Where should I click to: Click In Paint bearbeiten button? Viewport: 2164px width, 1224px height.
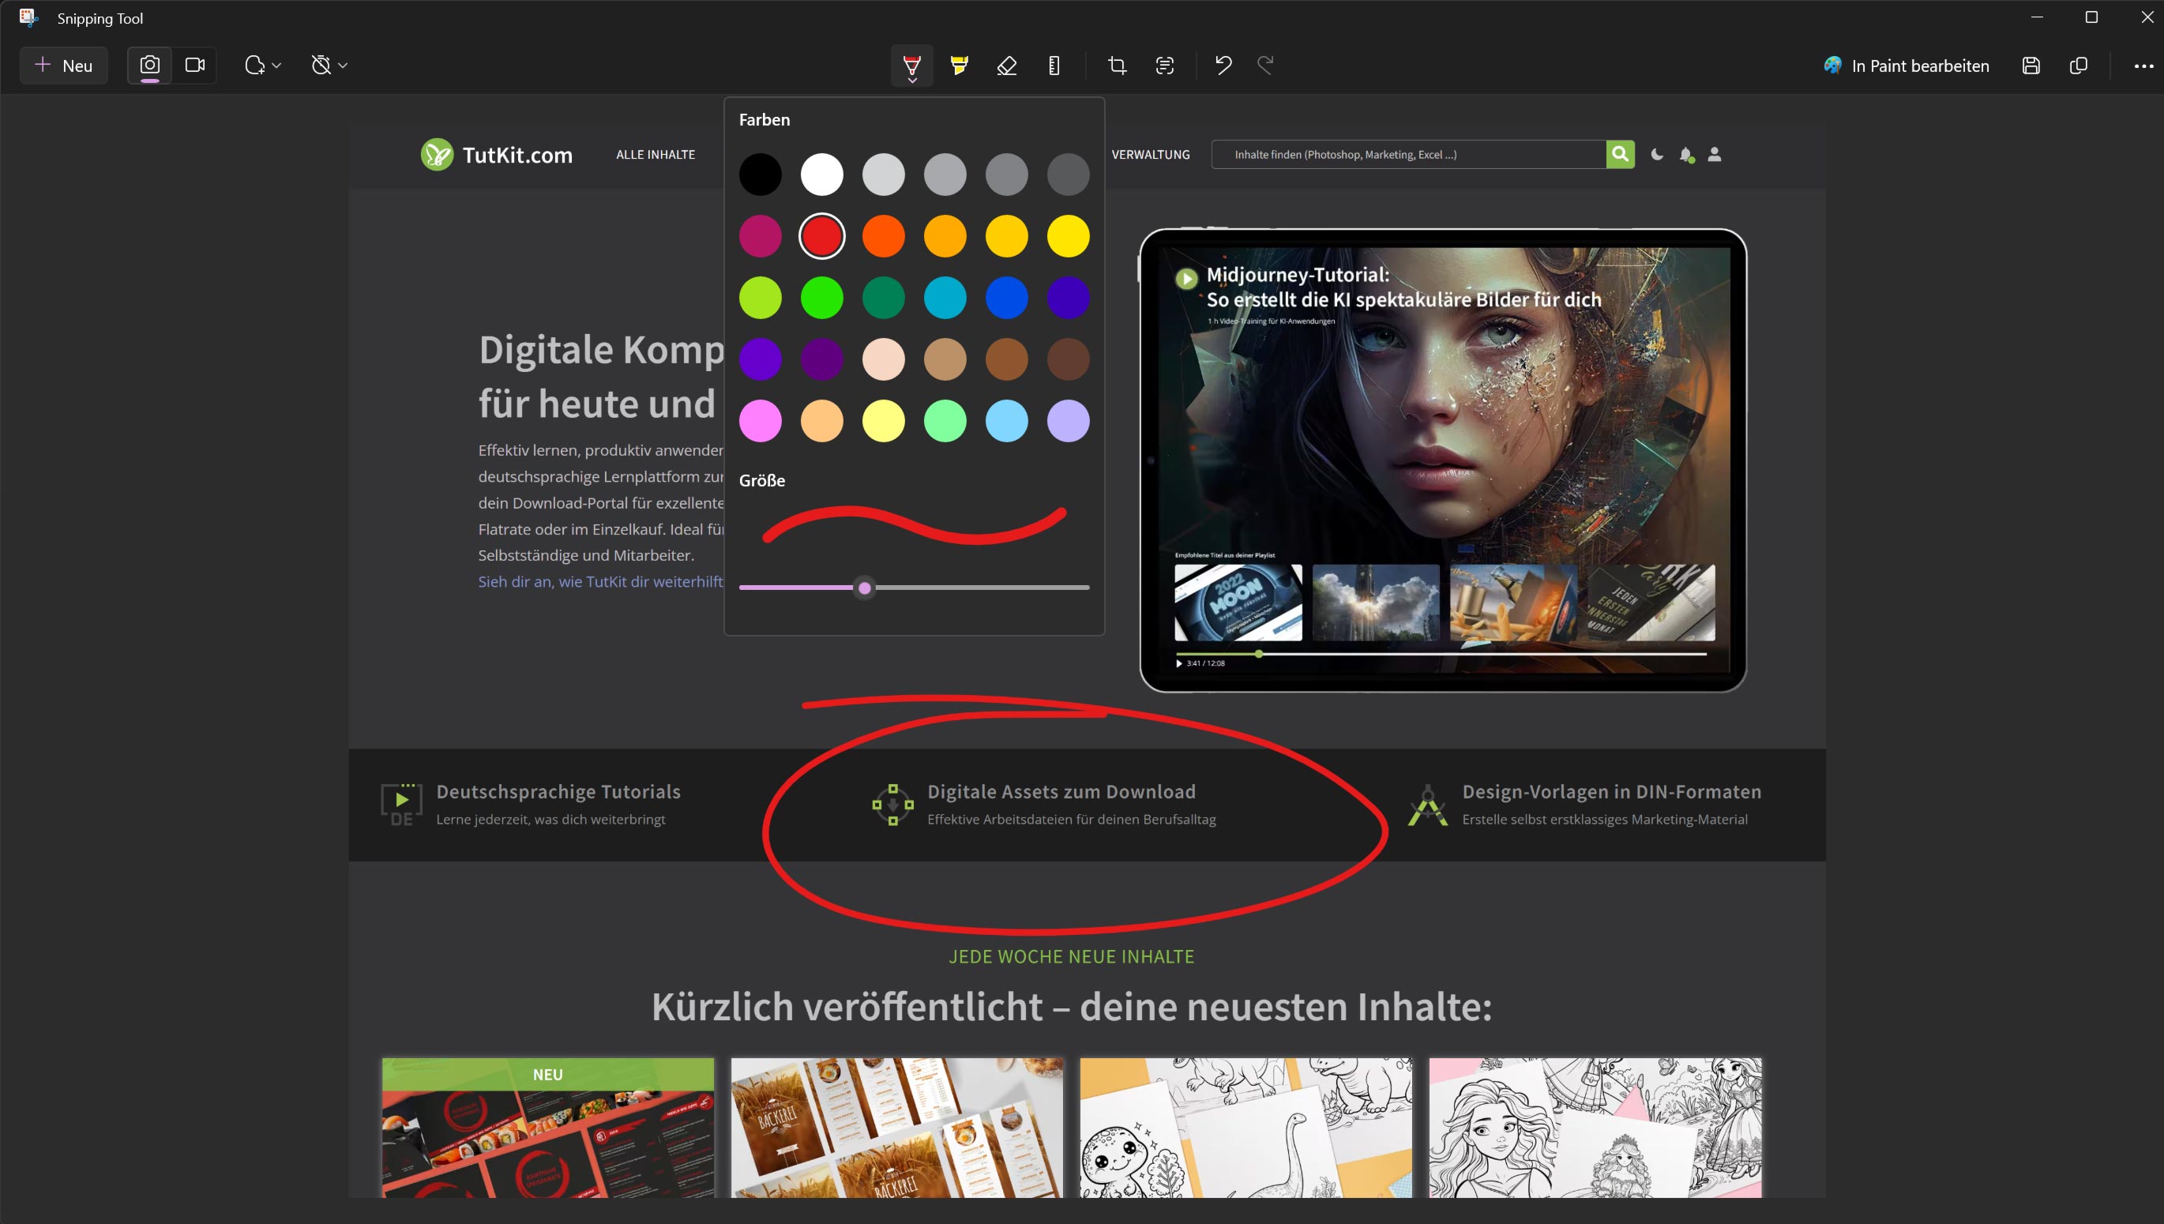click(1907, 66)
